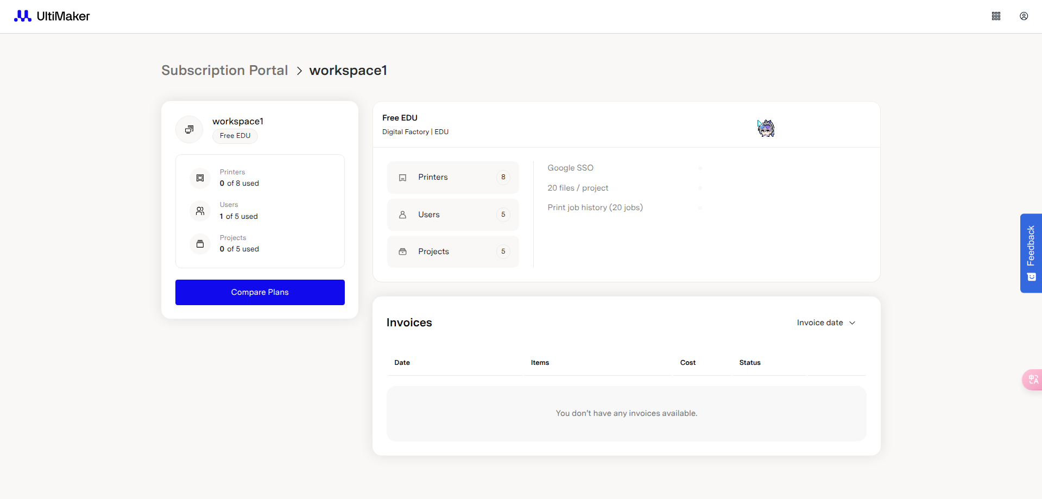Open the apps grid menu icon
The width and height of the screenshot is (1042, 499).
coord(996,16)
